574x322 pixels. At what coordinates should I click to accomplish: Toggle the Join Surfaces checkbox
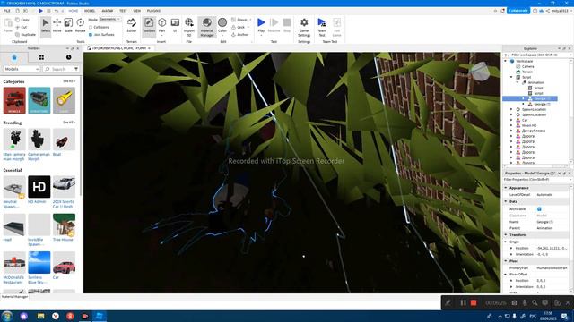(91, 35)
